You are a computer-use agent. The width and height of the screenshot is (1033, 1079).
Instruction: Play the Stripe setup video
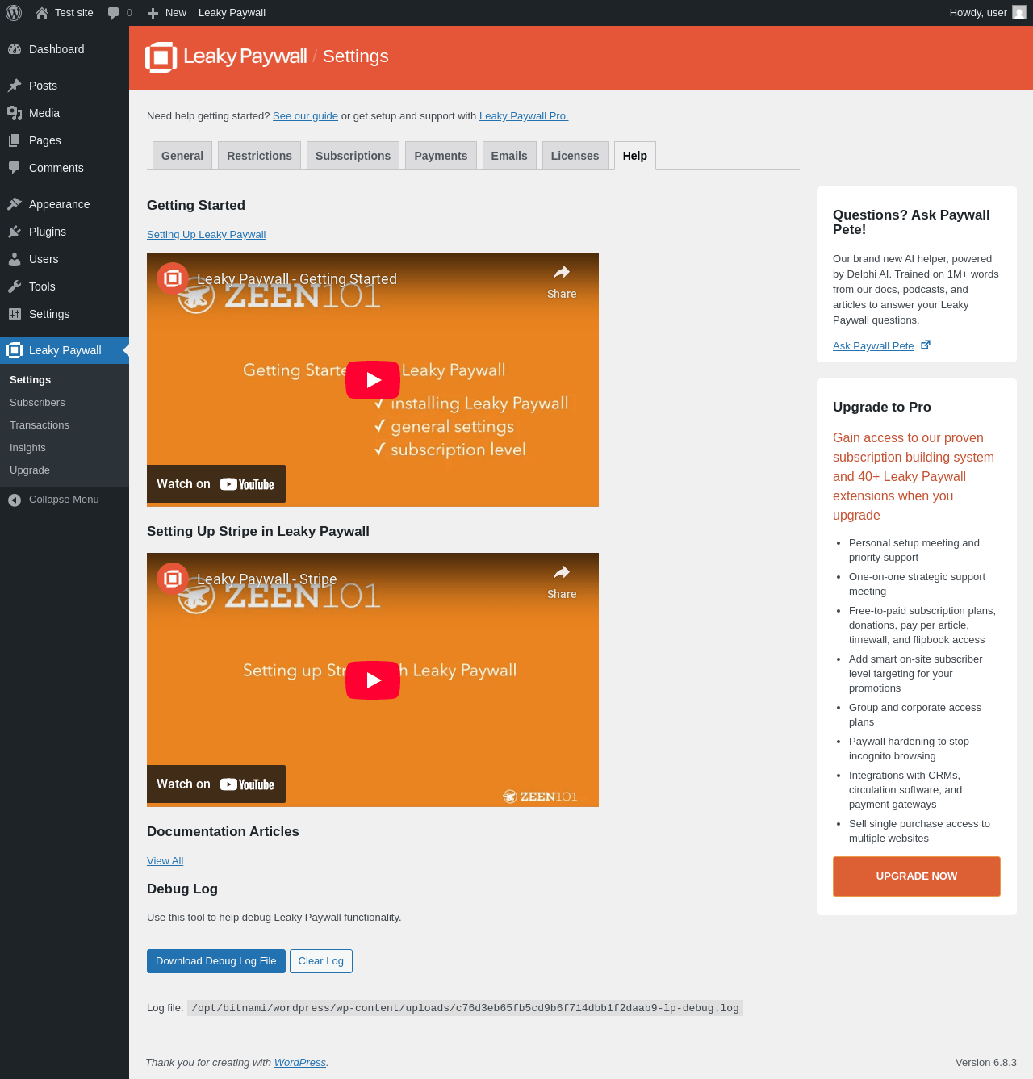pyautogui.click(x=373, y=680)
